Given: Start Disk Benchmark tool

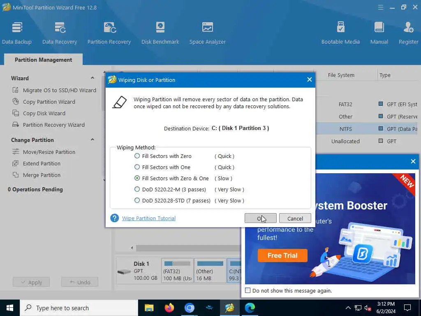Looking at the screenshot, I should pos(160,33).
